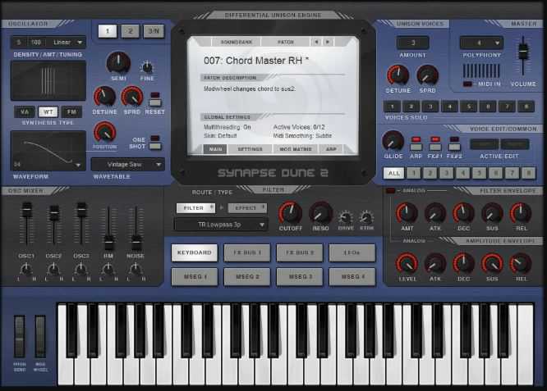Open the SOUNDBANK menu
547x391 pixels.
click(x=237, y=42)
